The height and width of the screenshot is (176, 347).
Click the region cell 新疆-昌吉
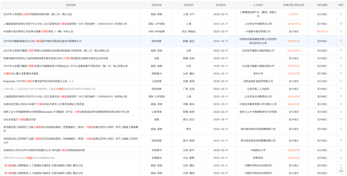[189, 41]
